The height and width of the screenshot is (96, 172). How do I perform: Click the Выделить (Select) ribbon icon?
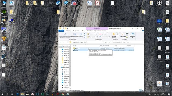click(x=133, y=34)
